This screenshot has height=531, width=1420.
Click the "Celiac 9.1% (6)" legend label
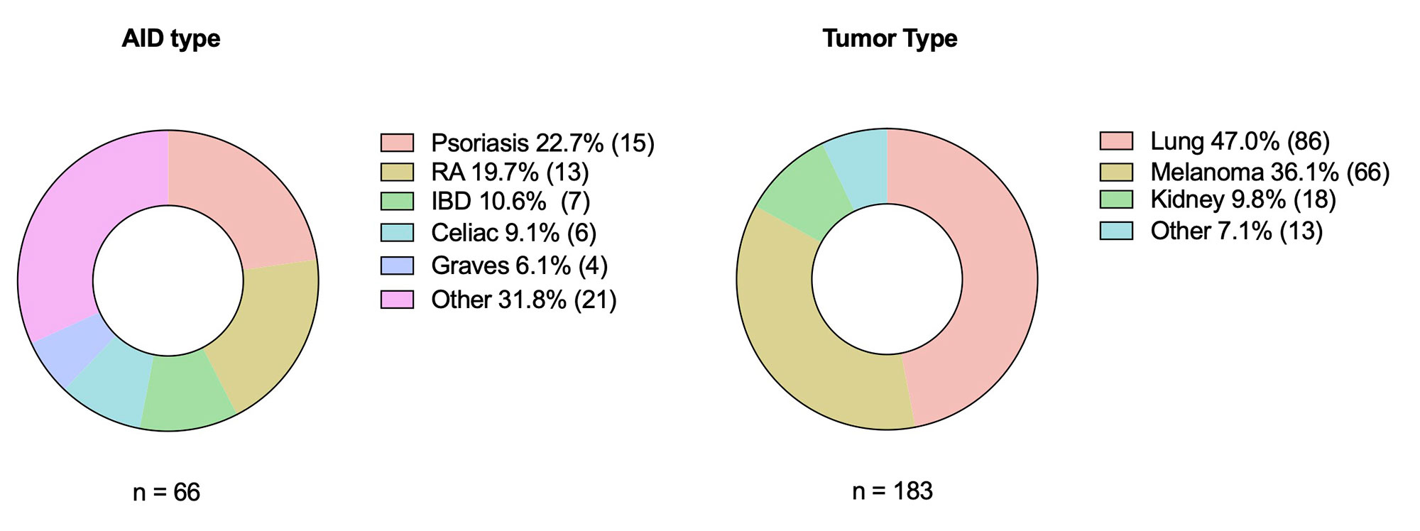coord(513,233)
